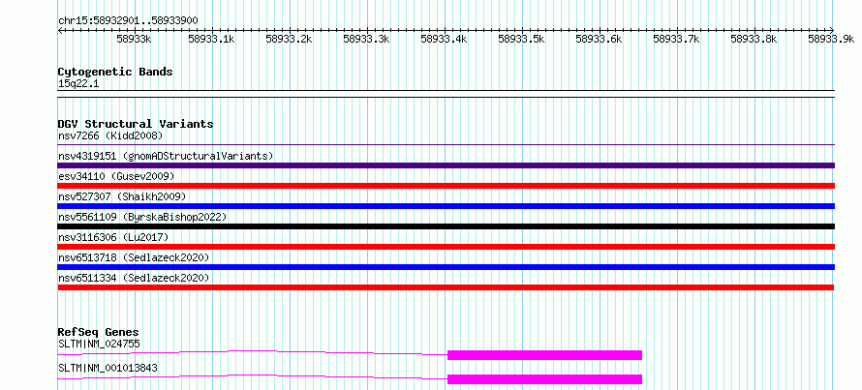The width and height of the screenshot is (862, 390).
Task: Click the red esv34110 variant bar
Action: [x=446, y=186]
